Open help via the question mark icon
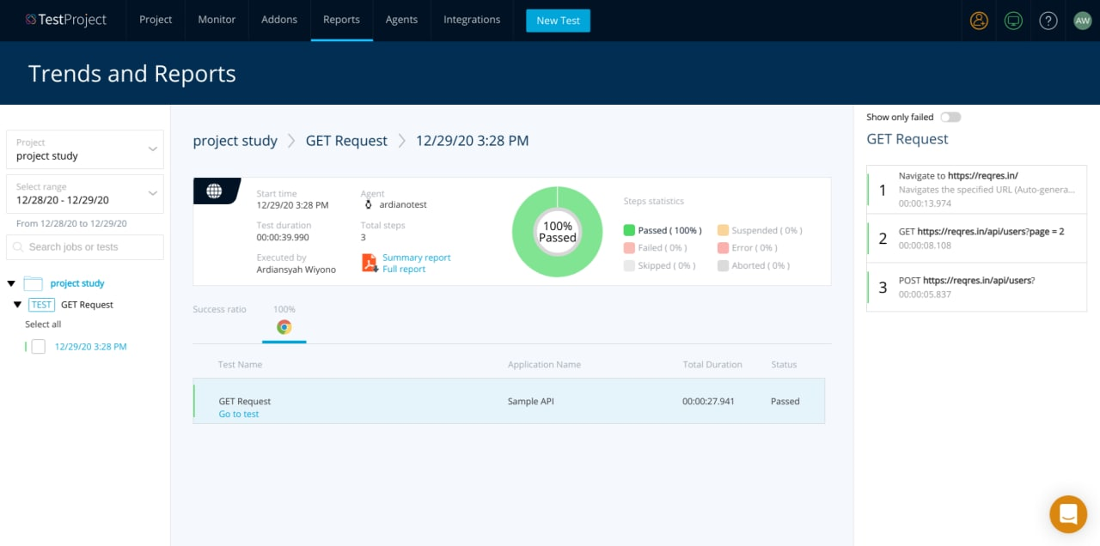This screenshot has width=1100, height=546. coord(1048,20)
